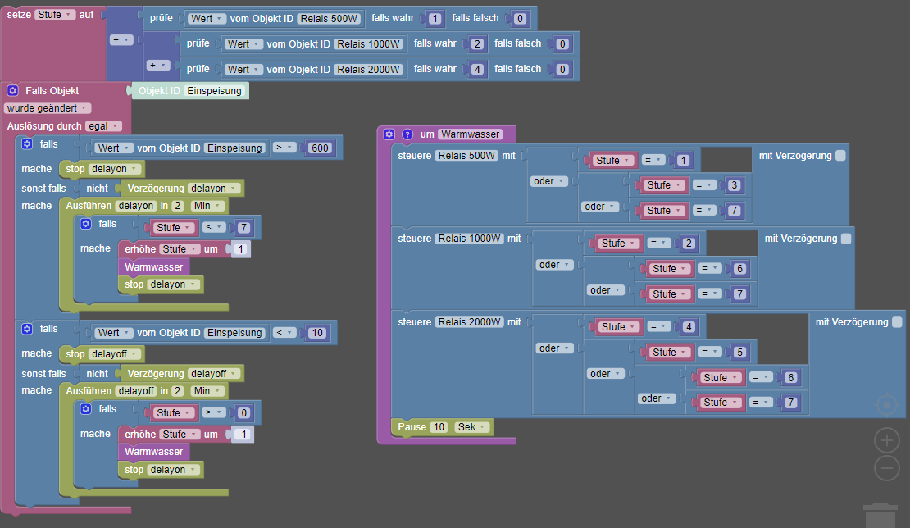Open equals dropdown for Stufe = 4
910x528 pixels.
coord(658,326)
